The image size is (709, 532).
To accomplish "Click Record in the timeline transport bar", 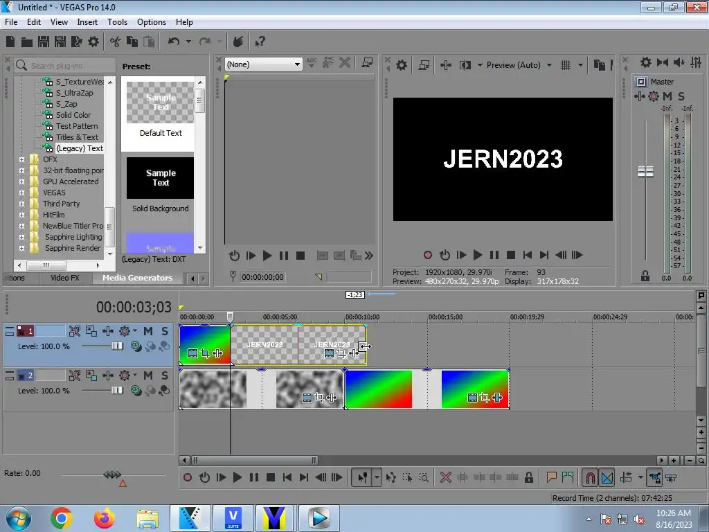I will click(188, 477).
